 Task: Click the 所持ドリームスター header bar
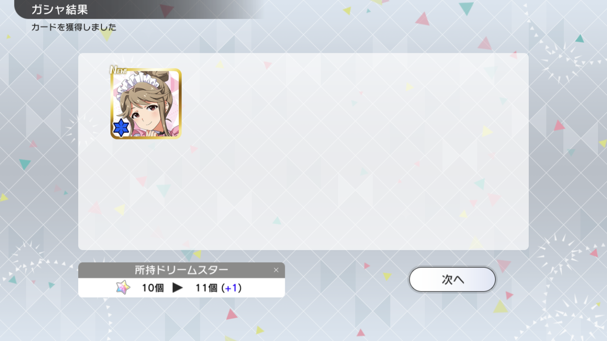click(x=182, y=270)
